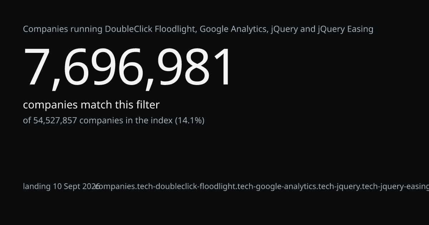The image size is (429, 225).
Task: Click the 7,696,981 matching companies count
Action: coord(128,68)
